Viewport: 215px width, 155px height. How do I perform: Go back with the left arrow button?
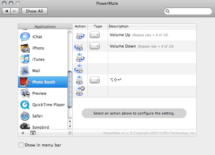[6, 11]
